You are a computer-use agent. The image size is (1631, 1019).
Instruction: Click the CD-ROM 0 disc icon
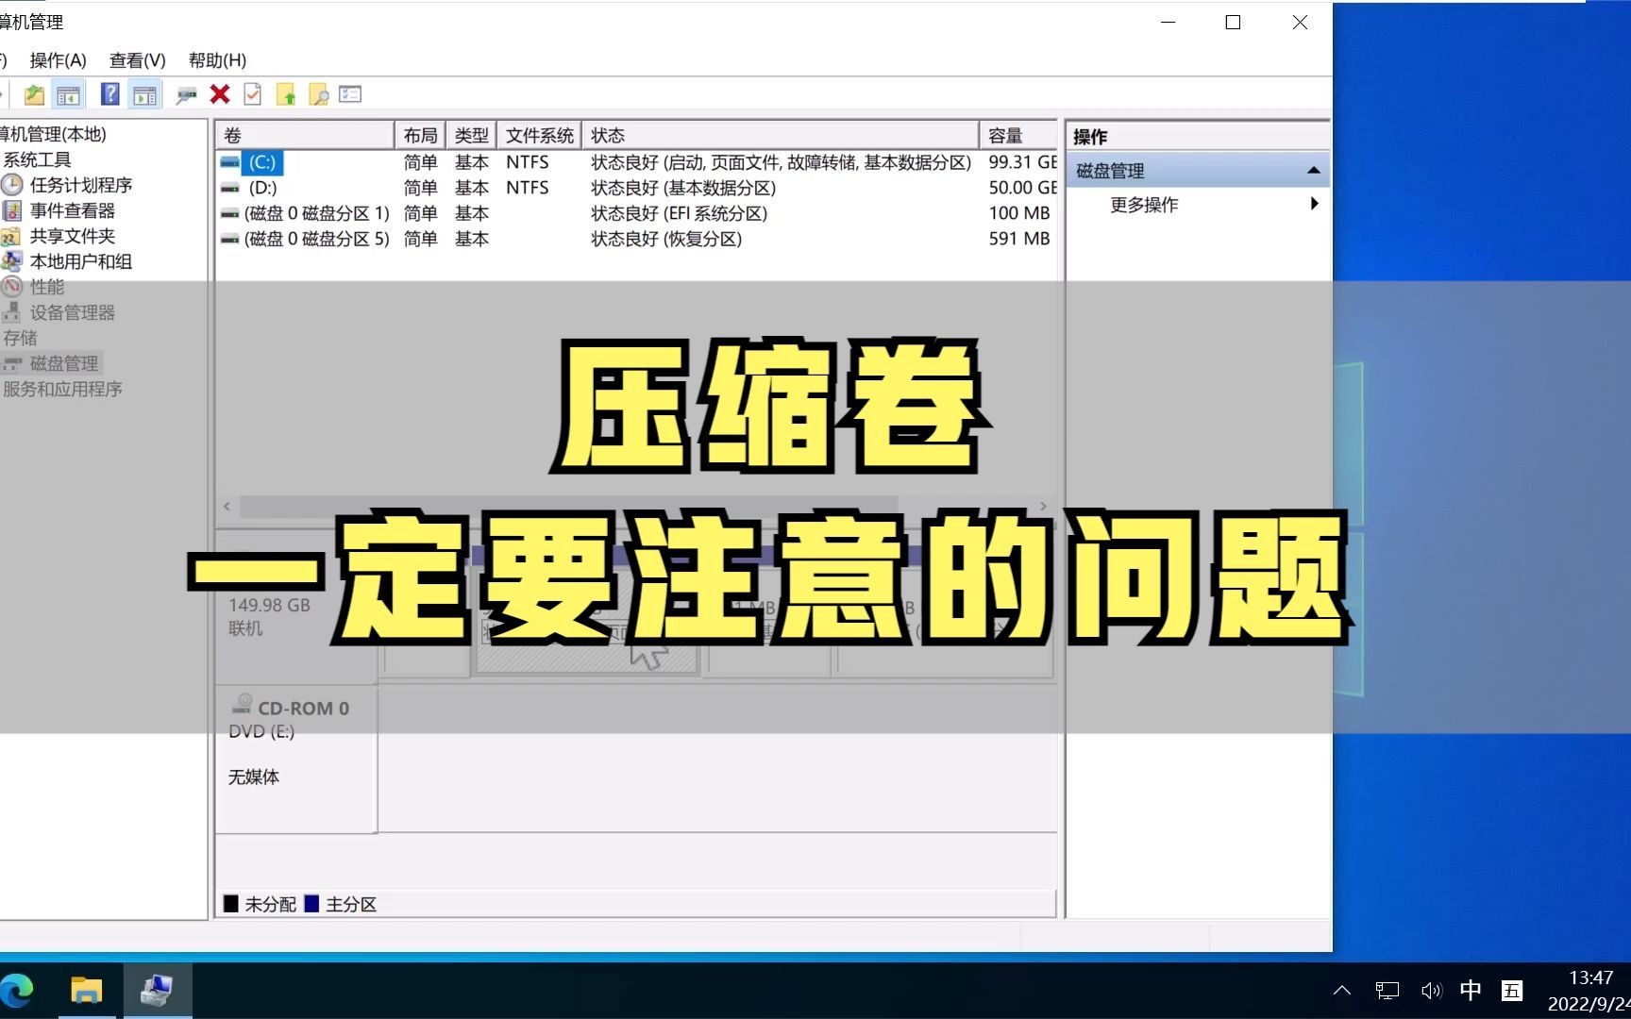[x=243, y=704]
